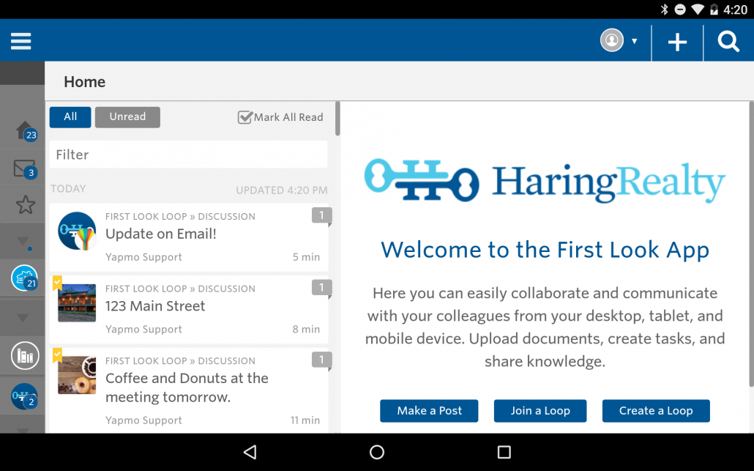Open the favorites star icon
Screen dimensions: 754x471
pyautogui.click(x=26, y=205)
